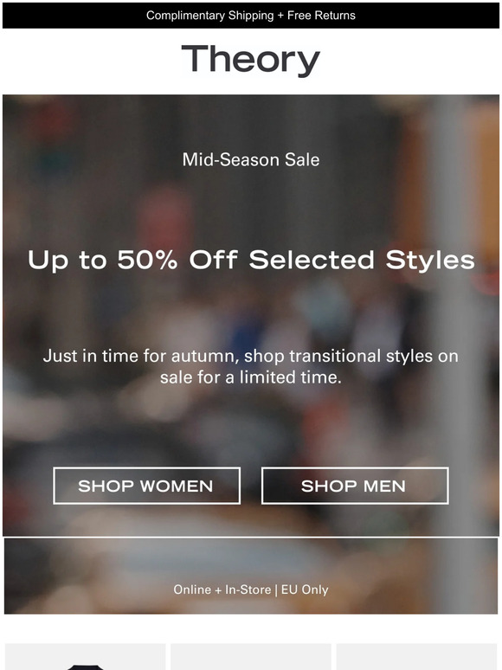This screenshot has width=502, height=670.
Task: Click the sale for a limited time line
Action: [x=251, y=377]
